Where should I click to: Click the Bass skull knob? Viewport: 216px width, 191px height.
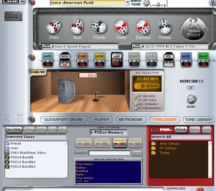[77, 27]
